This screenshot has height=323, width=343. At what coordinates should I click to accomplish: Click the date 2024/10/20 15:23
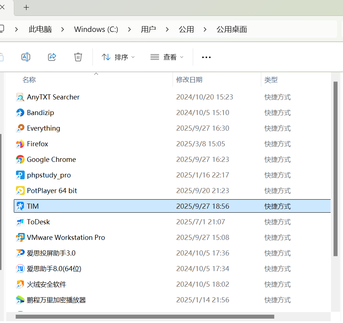(x=205, y=97)
